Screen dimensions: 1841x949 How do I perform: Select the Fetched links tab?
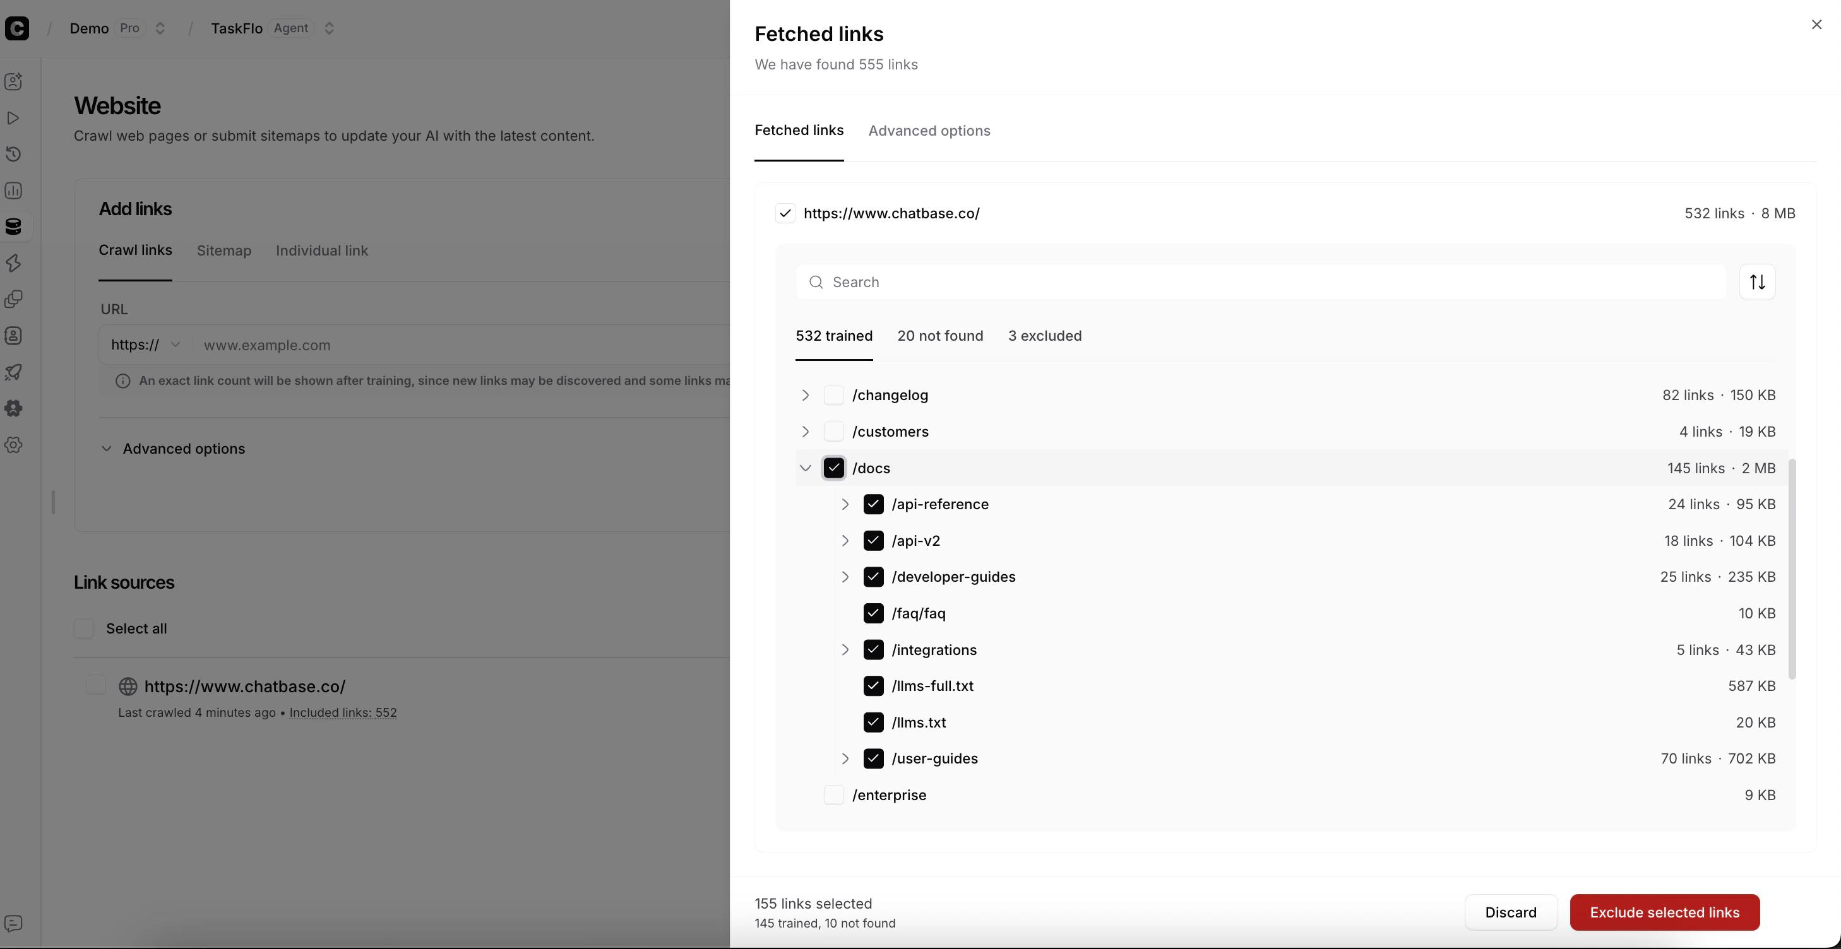point(799,131)
